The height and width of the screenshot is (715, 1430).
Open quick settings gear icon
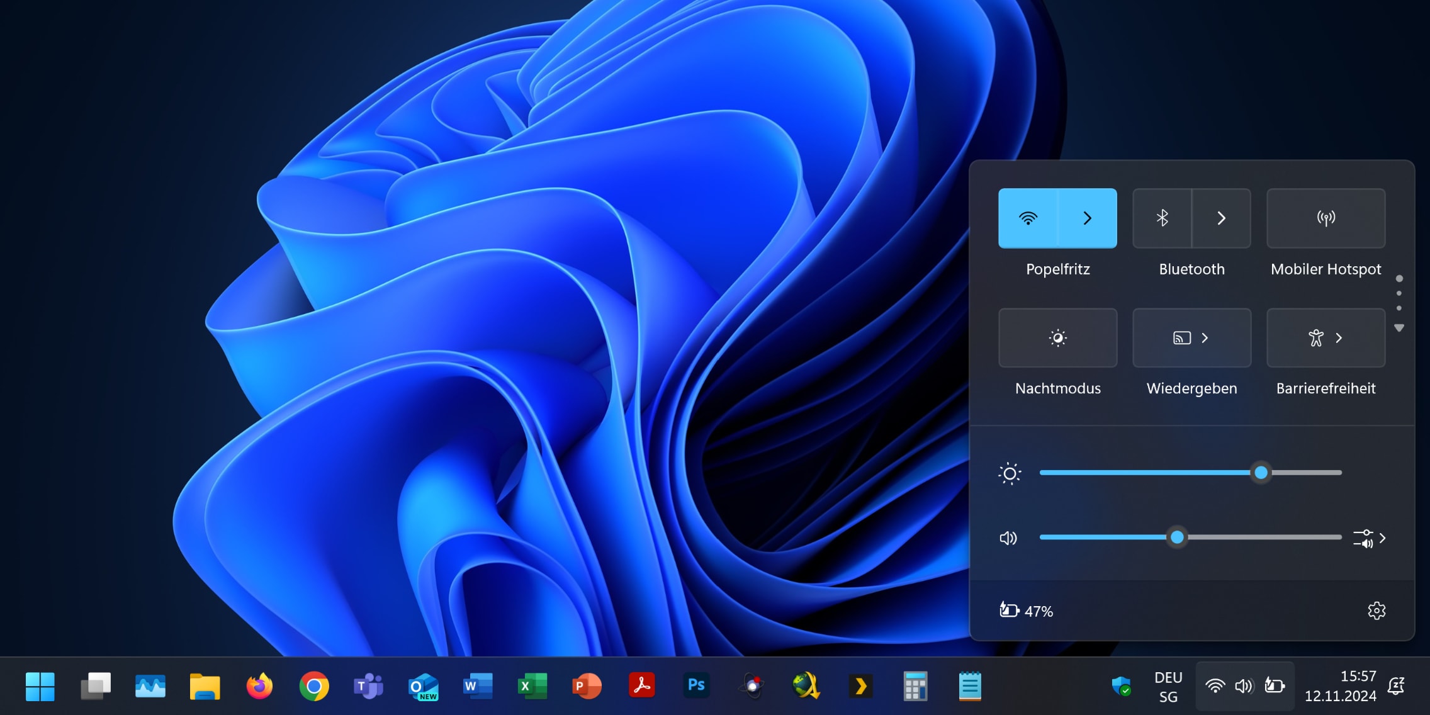[1377, 611]
